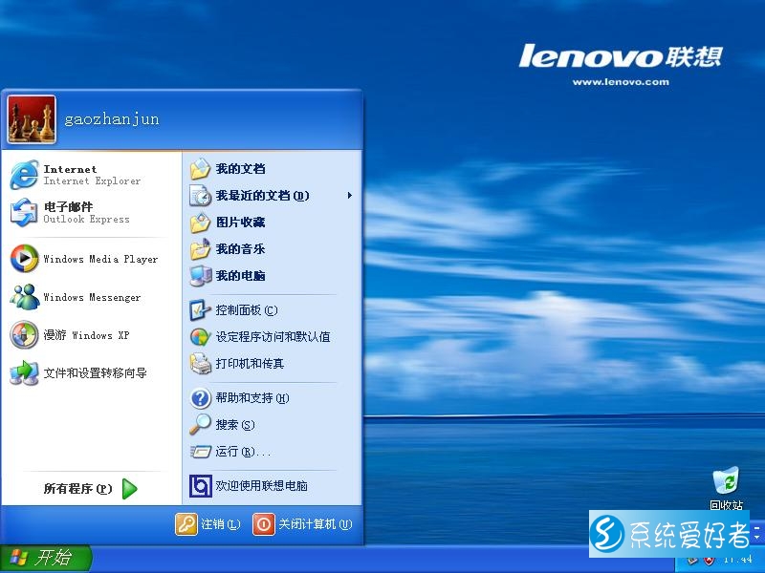765x573 pixels.
Task: Click the 搜索 magnifying glass icon
Action: click(200, 425)
